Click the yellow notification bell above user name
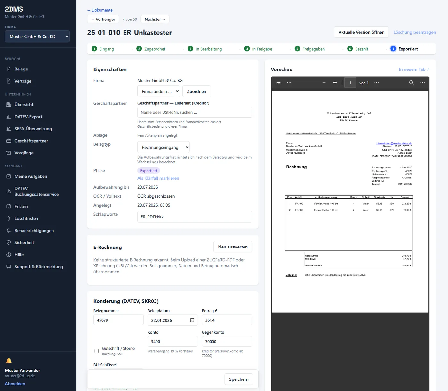 point(9,361)
